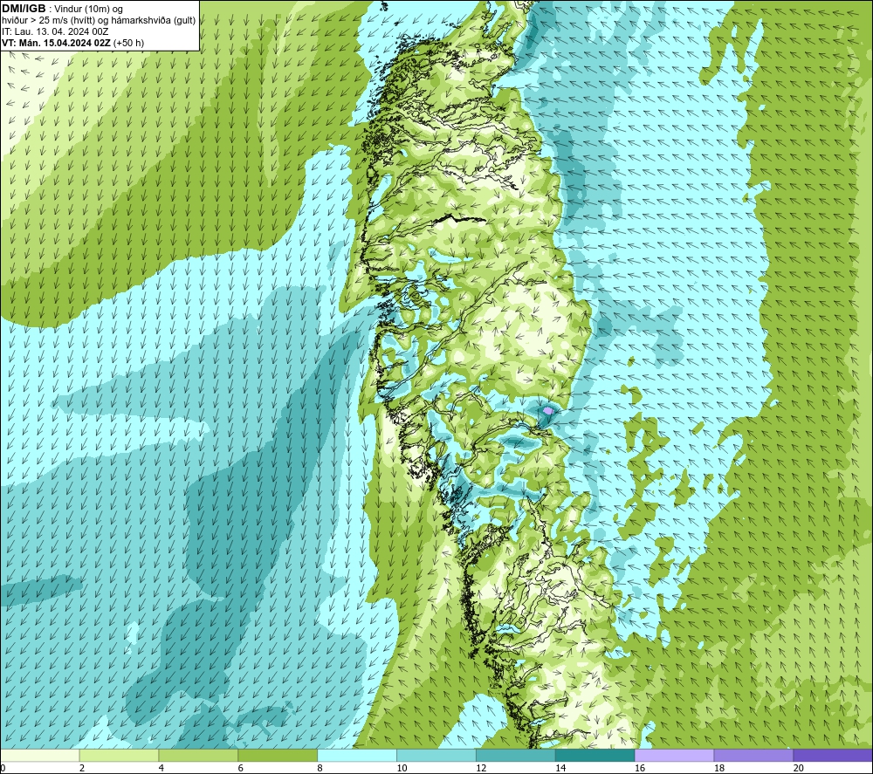Screen dimensions: 873x774
Task: Click the 20+ m/s dark purple swatch
Action: pyautogui.click(x=833, y=755)
